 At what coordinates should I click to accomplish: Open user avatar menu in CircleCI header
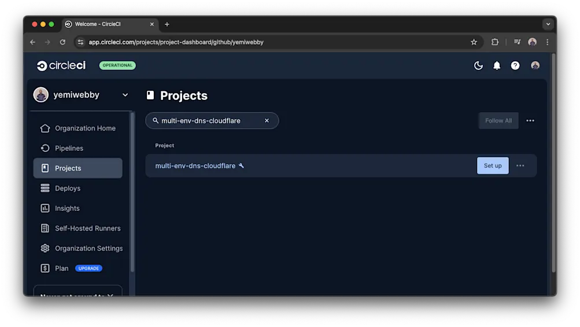(535, 65)
